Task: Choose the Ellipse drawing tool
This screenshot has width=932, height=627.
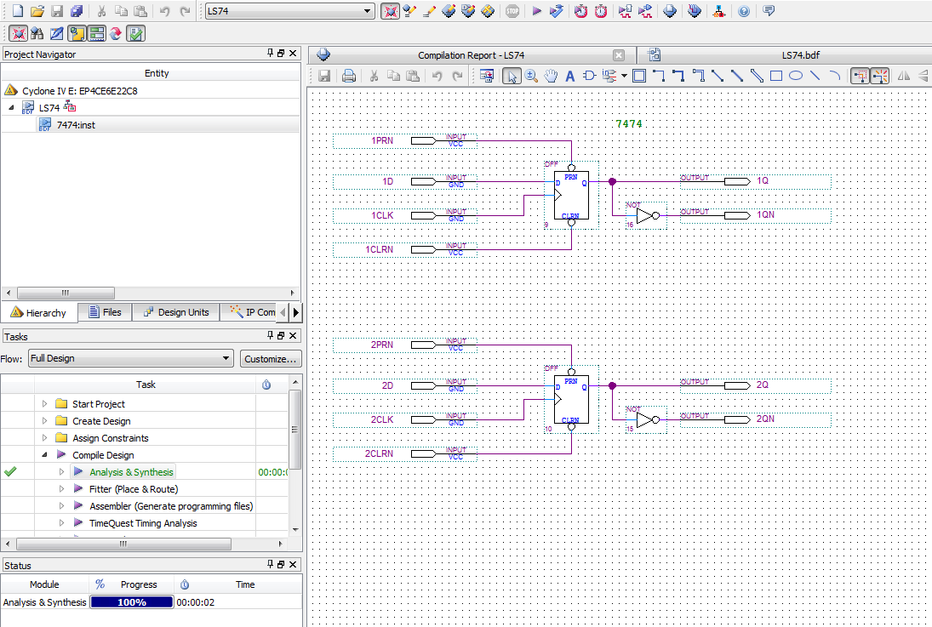Action: click(x=796, y=76)
